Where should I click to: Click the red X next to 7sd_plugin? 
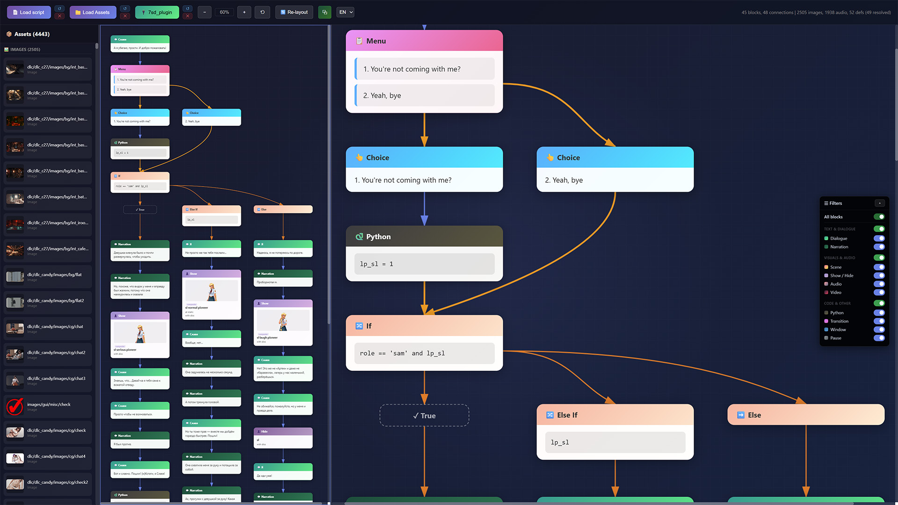pos(188,16)
